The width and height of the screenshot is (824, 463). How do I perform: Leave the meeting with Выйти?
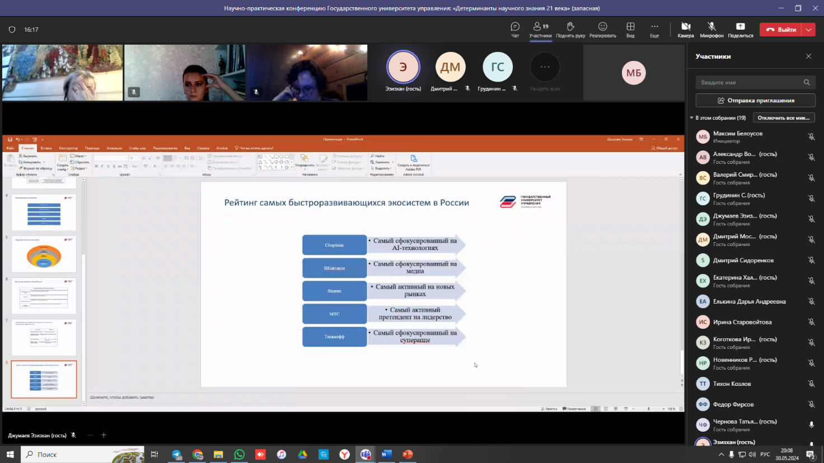781,30
